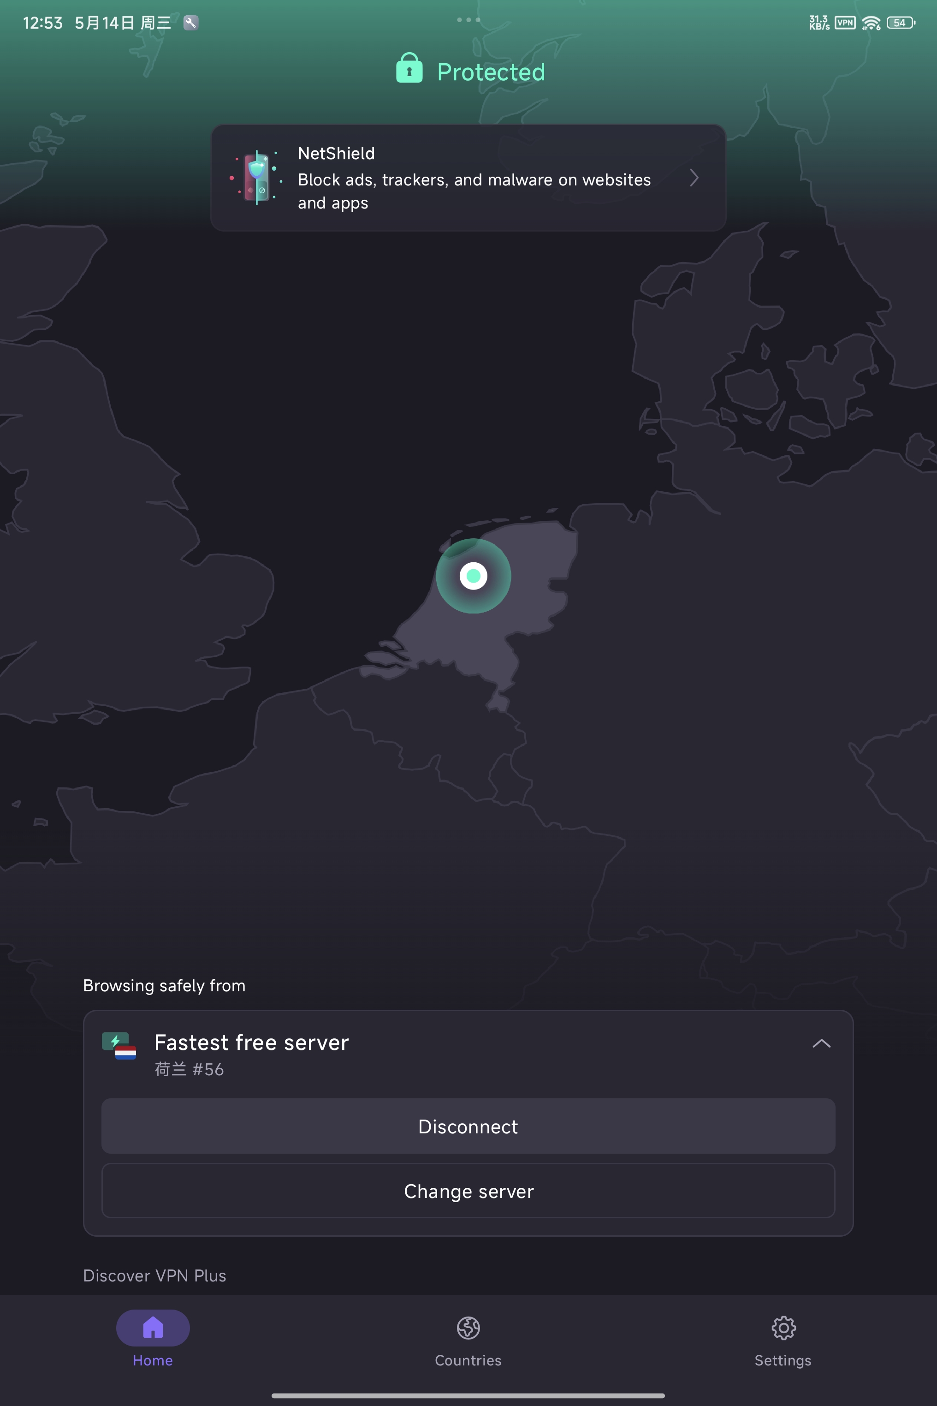The width and height of the screenshot is (937, 1406).
Task: Click the Change server button
Action: [x=468, y=1191]
